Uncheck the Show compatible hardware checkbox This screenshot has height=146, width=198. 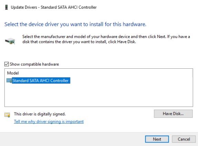(7, 64)
